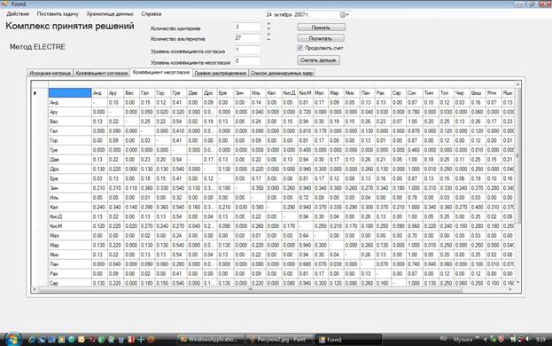Select the "Коэффициент несогласия" tab
552x346 pixels.
click(161, 72)
